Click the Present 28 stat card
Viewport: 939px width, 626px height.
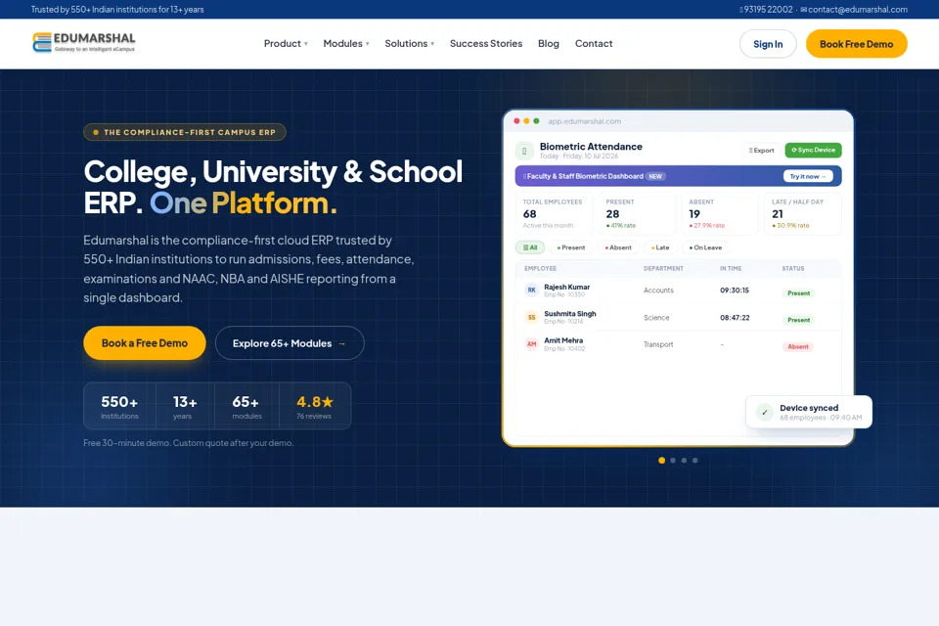tap(637, 213)
